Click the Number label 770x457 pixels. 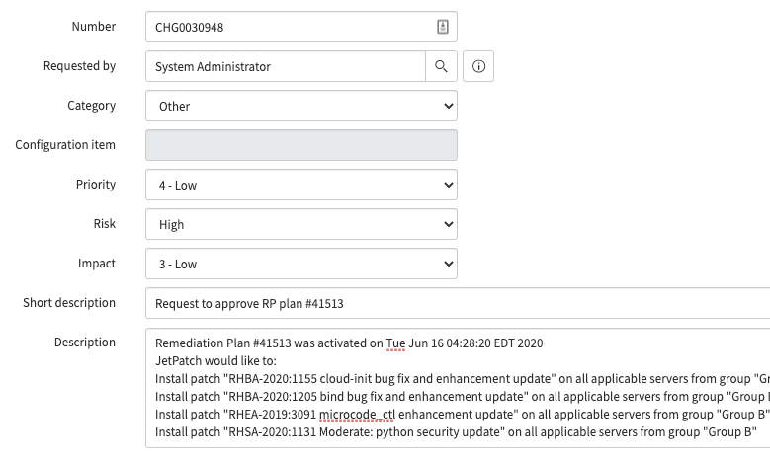click(x=94, y=26)
